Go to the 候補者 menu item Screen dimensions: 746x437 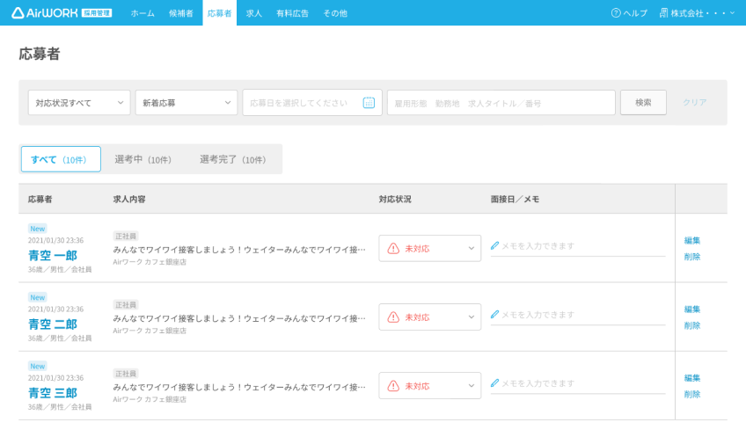pos(181,13)
